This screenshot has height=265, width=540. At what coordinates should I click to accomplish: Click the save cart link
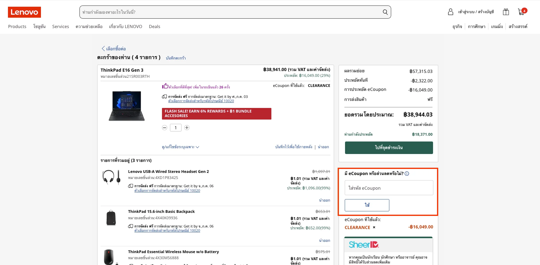coord(176,58)
